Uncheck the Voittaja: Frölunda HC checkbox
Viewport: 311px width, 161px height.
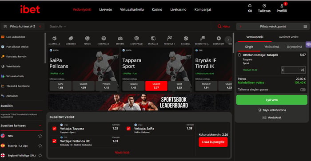click(x=54, y=141)
